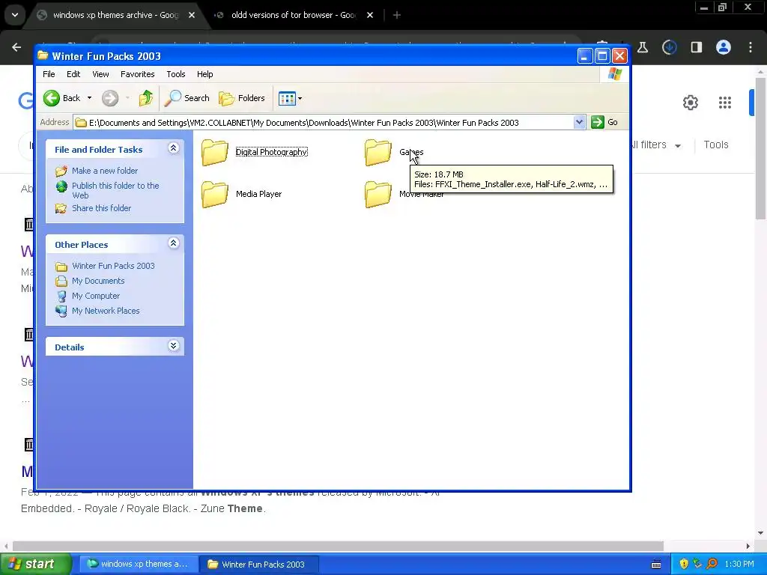Open Winter Fun Packs 2003 in Other Places
This screenshot has width=767, height=575.
tap(113, 266)
